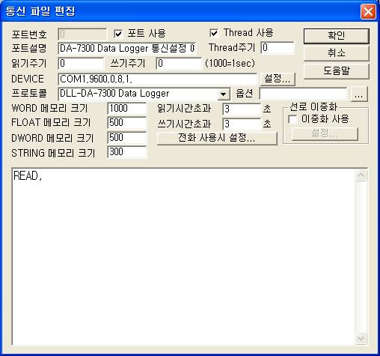Click the 확인 confirm button
Image resolution: width=380 pixels, height=356 pixels.
(336, 36)
